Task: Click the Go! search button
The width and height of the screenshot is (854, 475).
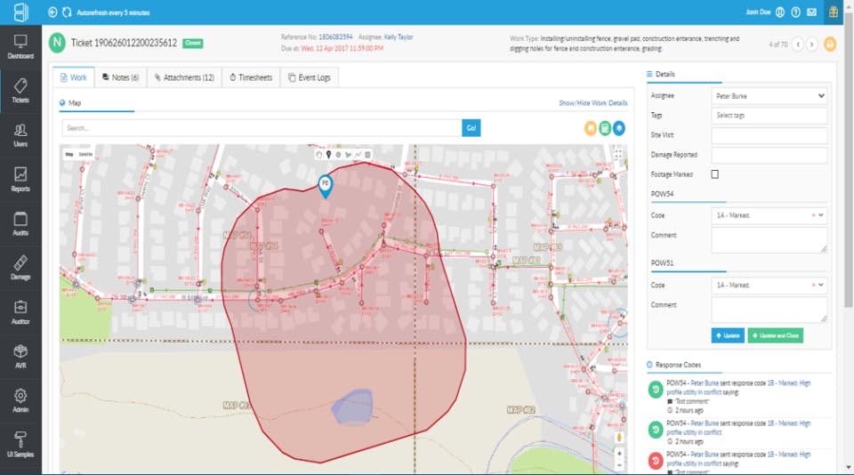Action: point(471,128)
